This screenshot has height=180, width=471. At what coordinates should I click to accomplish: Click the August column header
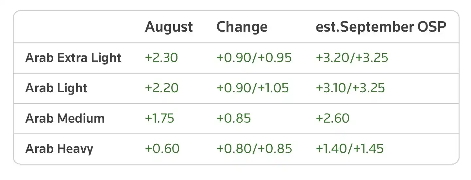(x=169, y=27)
